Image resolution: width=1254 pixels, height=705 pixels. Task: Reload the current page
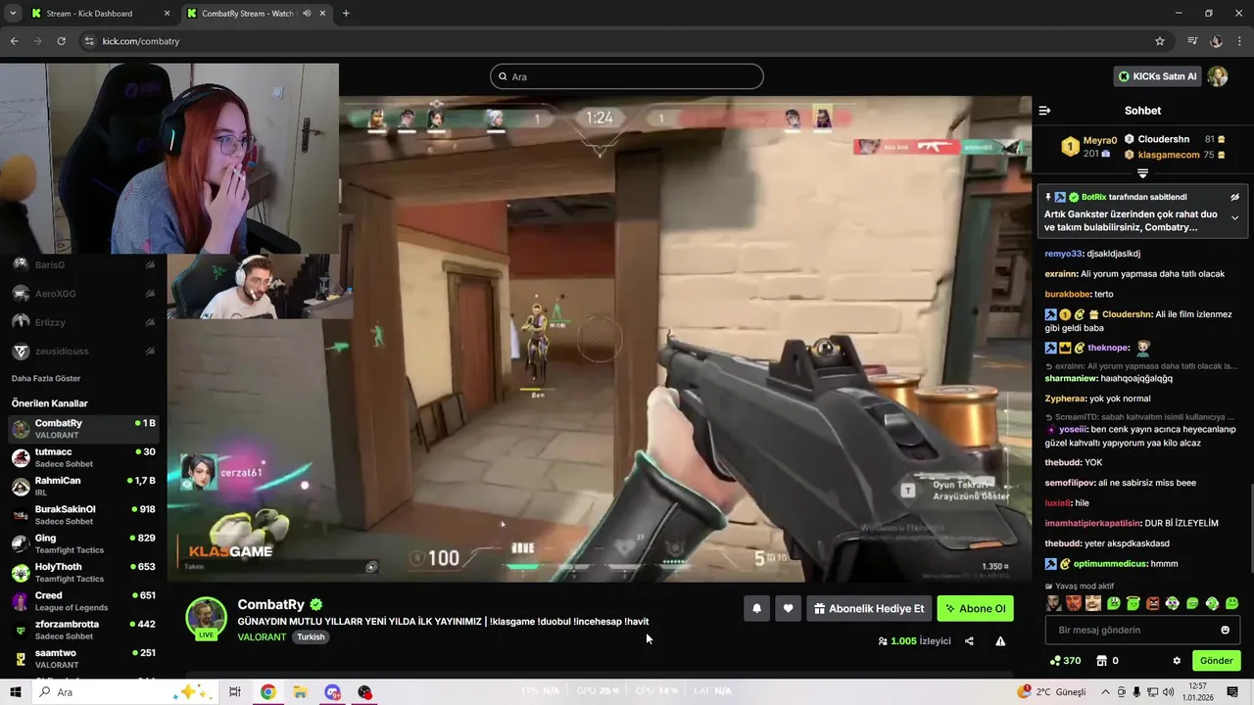(61, 41)
